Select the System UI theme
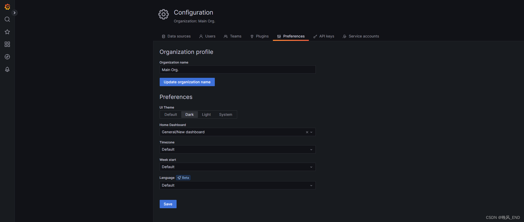Image resolution: width=524 pixels, height=222 pixels. pos(225,115)
